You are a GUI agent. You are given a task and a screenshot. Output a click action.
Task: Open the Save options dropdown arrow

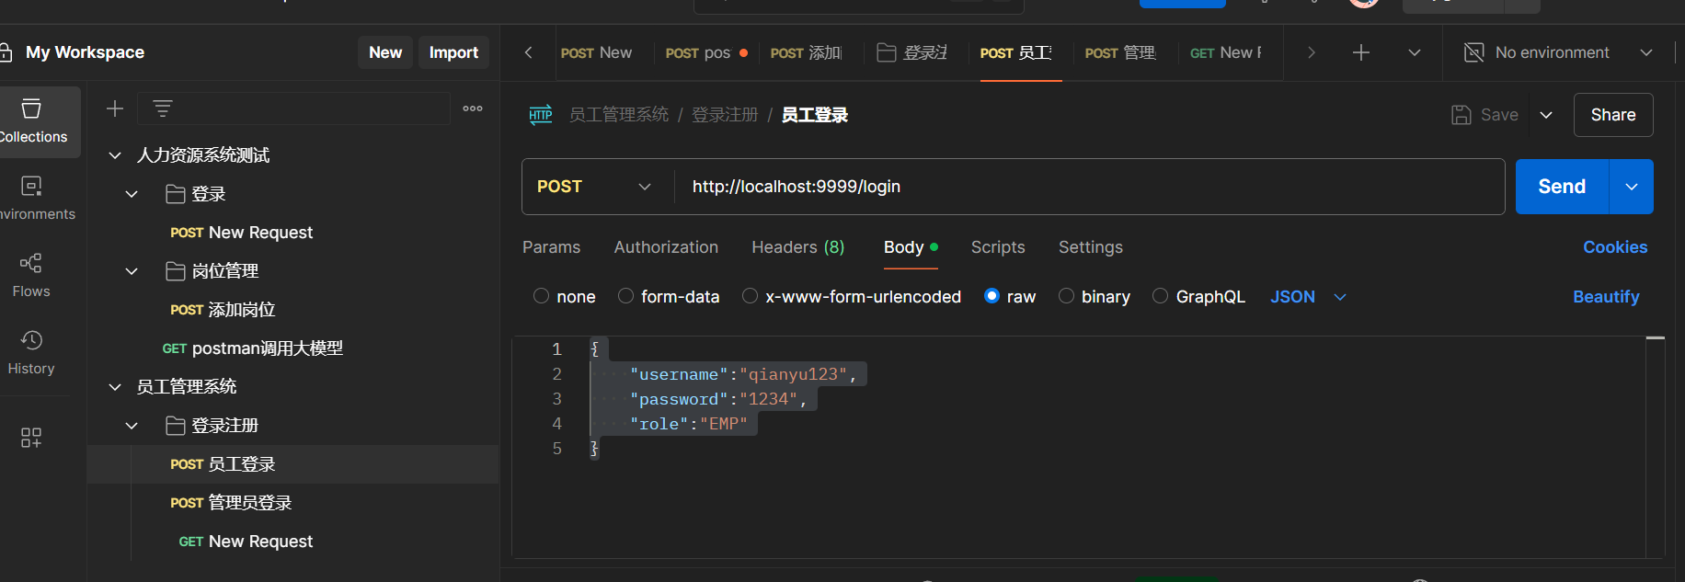click(x=1546, y=115)
